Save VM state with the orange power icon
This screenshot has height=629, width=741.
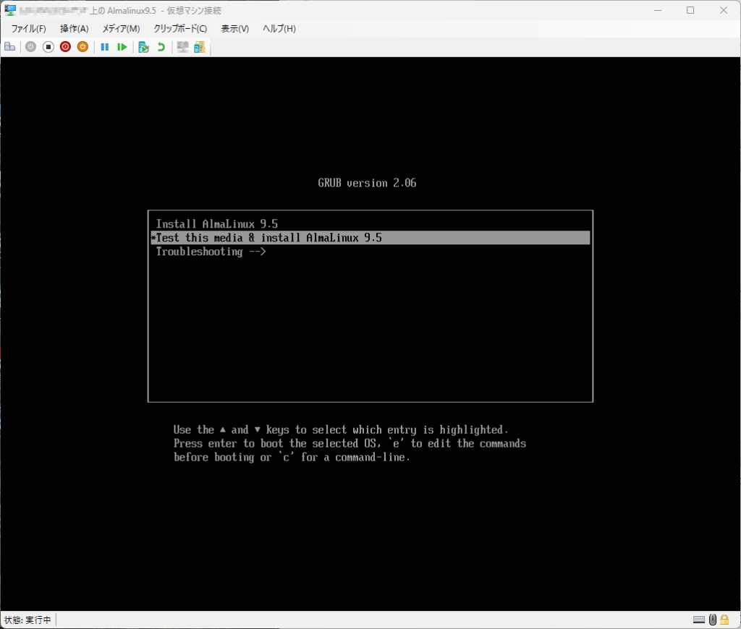(x=82, y=47)
